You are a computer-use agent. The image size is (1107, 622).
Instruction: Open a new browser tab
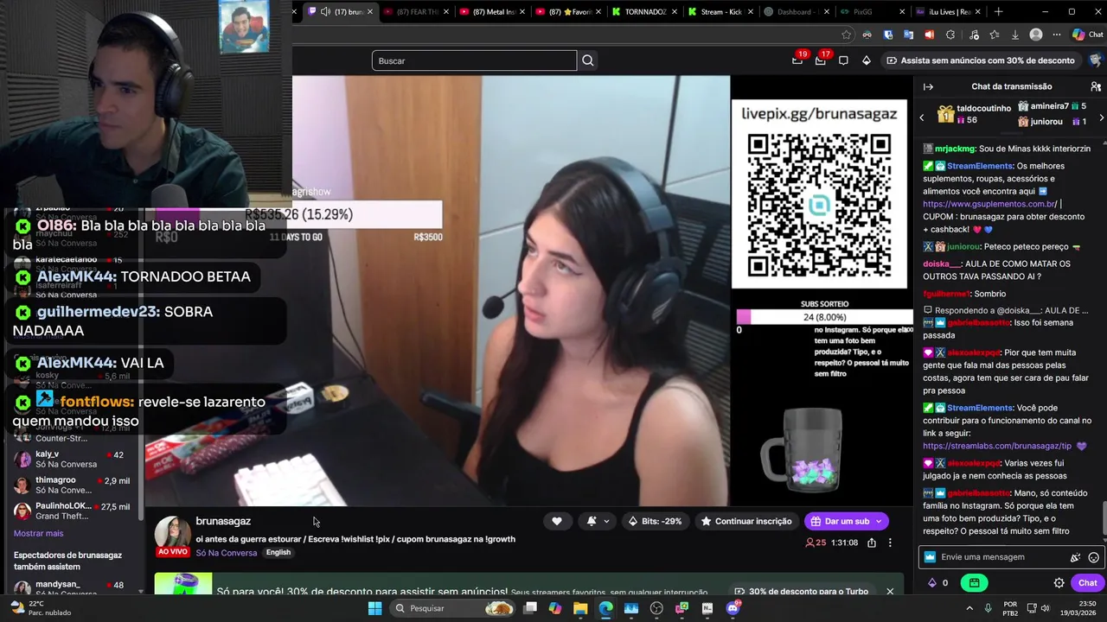(999, 11)
